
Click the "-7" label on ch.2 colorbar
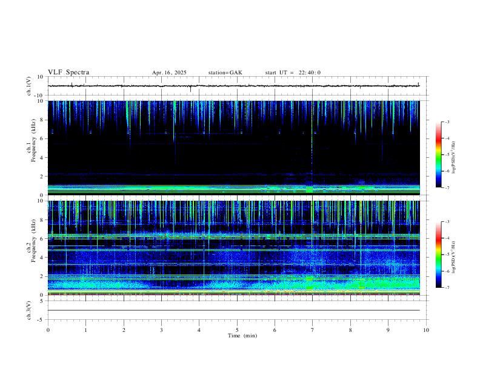pos(447,288)
